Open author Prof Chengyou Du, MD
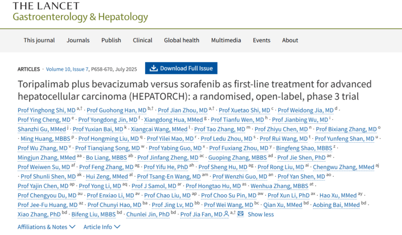Image resolution: width=402 pixels, height=235 pixels. click(x=47, y=196)
